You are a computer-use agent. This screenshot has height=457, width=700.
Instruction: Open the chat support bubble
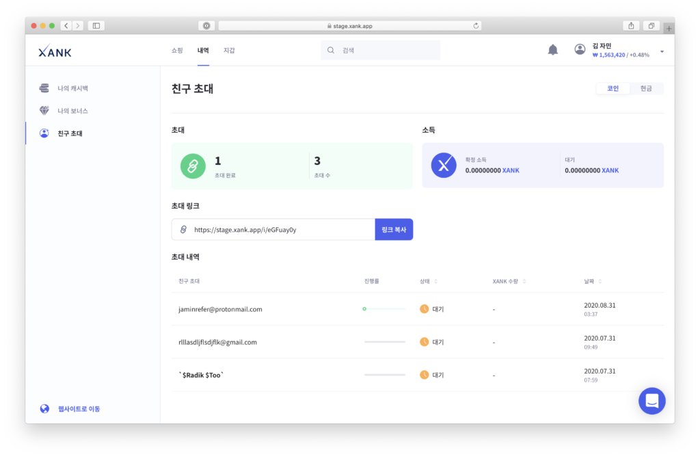click(651, 401)
